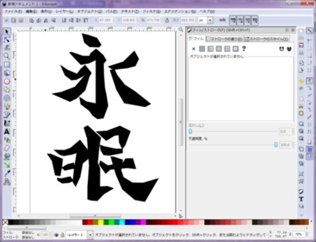Click the Save document icon
Viewport: 316px width, 242px height.
(x=301, y=45)
